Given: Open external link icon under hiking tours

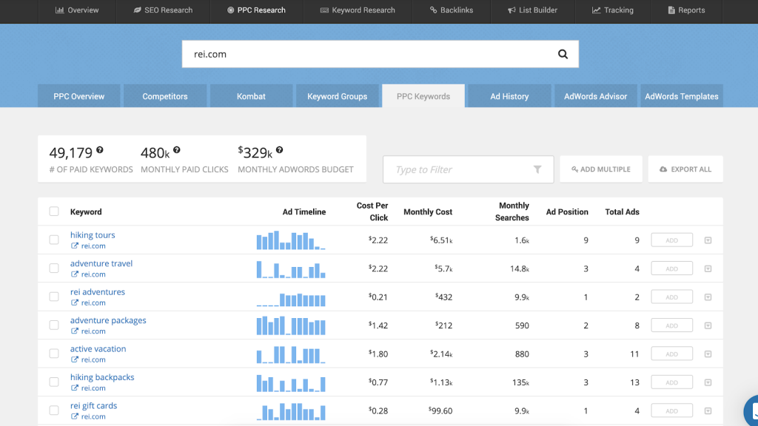Looking at the screenshot, I should tap(75, 246).
